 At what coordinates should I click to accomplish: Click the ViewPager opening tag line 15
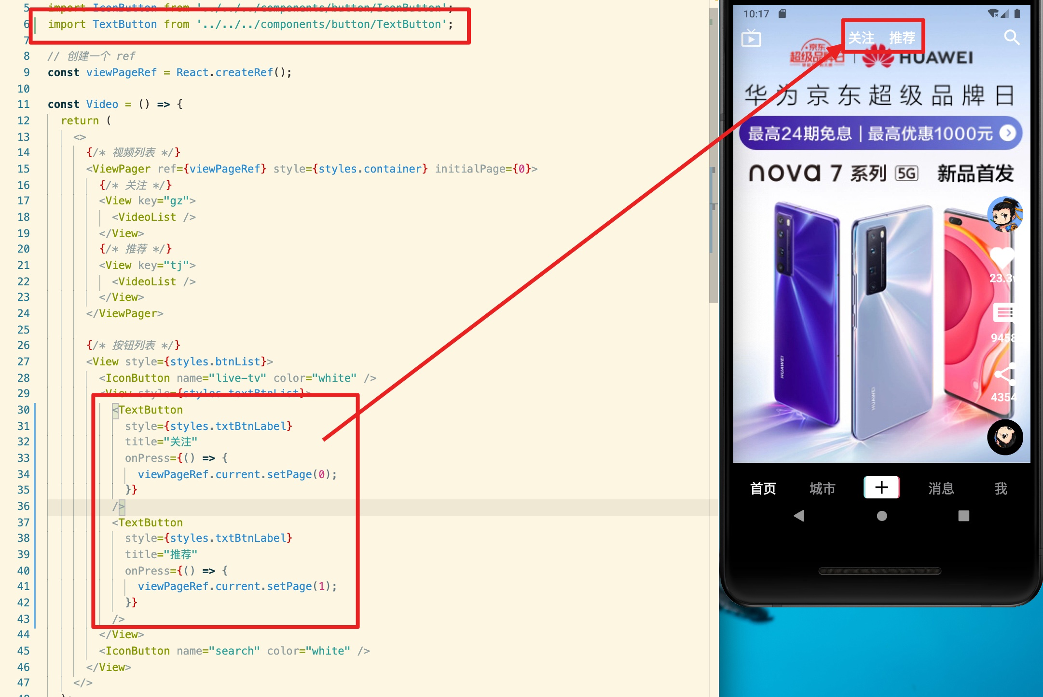(x=312, y=169)
